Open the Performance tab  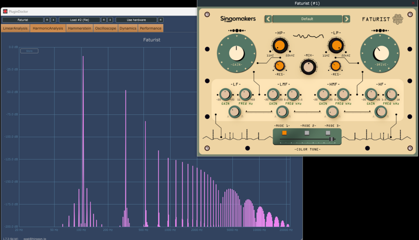(151, 28)
